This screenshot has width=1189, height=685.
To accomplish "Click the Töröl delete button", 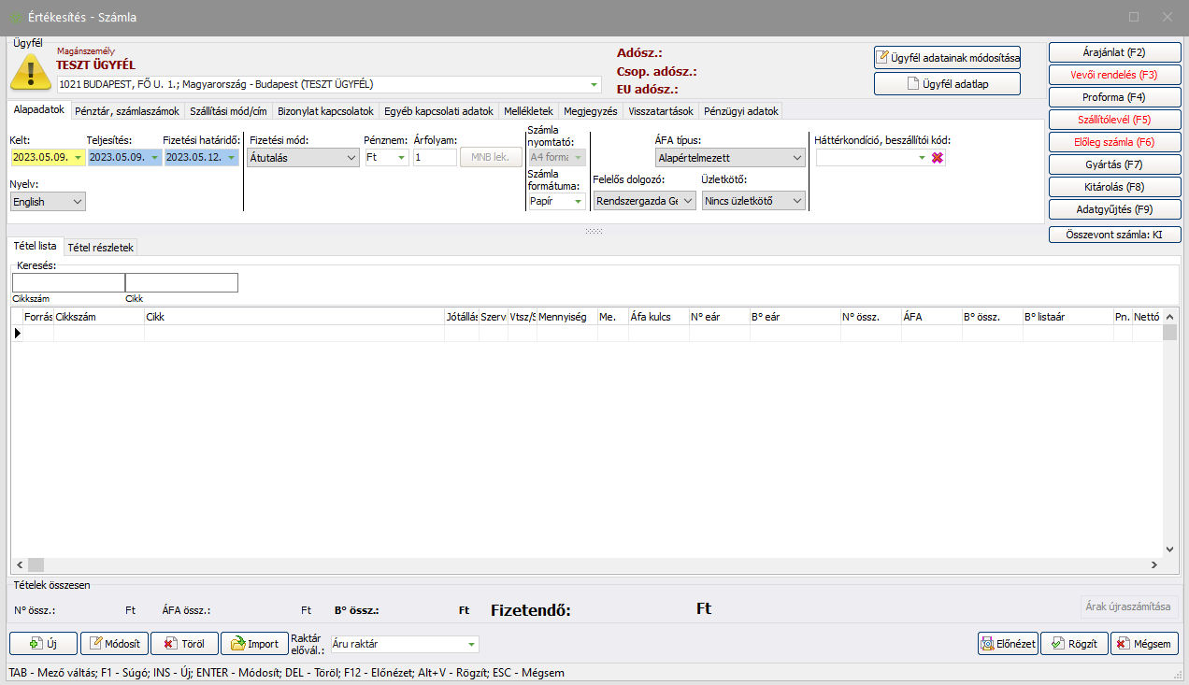I will coord(184,643).
